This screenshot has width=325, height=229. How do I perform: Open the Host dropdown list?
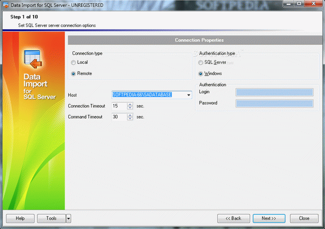(188, 95)
